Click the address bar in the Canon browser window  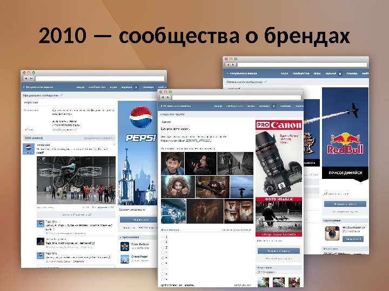237,97
